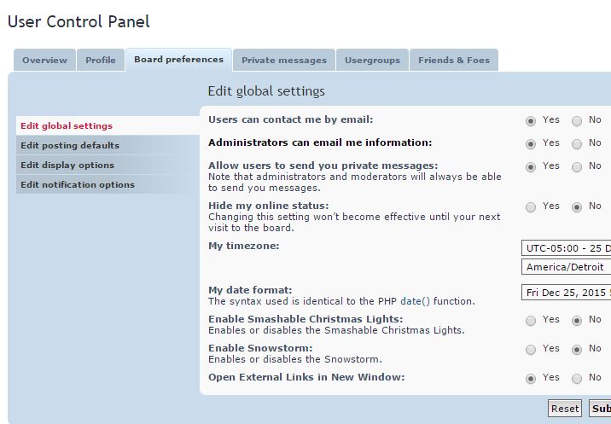This screenshot has width=611, height=424.
Task: Open the Friends & Foes tab
Action: [453, 61]
